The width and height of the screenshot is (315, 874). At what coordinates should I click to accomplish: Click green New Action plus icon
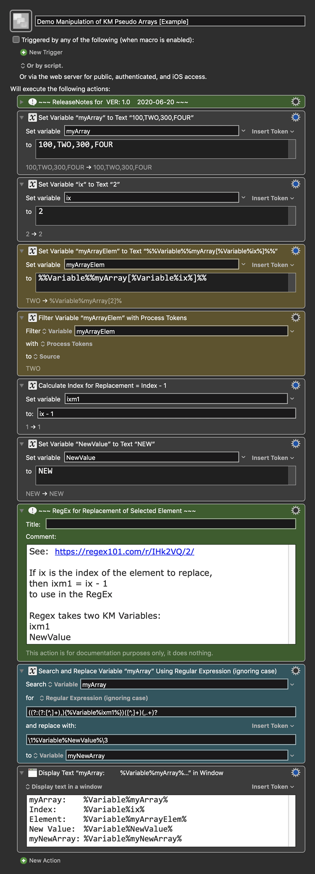pos(24,860)
